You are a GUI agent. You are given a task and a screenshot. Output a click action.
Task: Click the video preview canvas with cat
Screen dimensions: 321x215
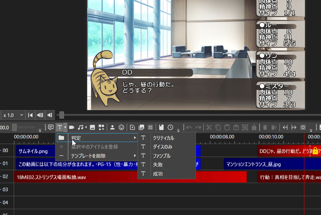tap(196, 55)
